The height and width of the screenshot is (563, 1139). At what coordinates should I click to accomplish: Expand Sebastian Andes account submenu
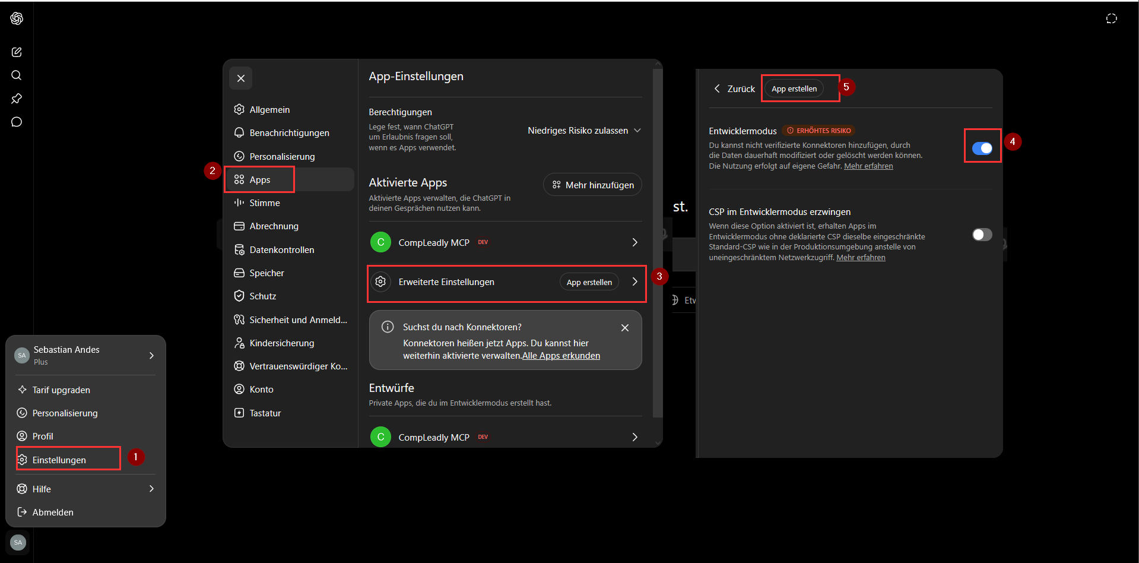click(x=151, y=356)
